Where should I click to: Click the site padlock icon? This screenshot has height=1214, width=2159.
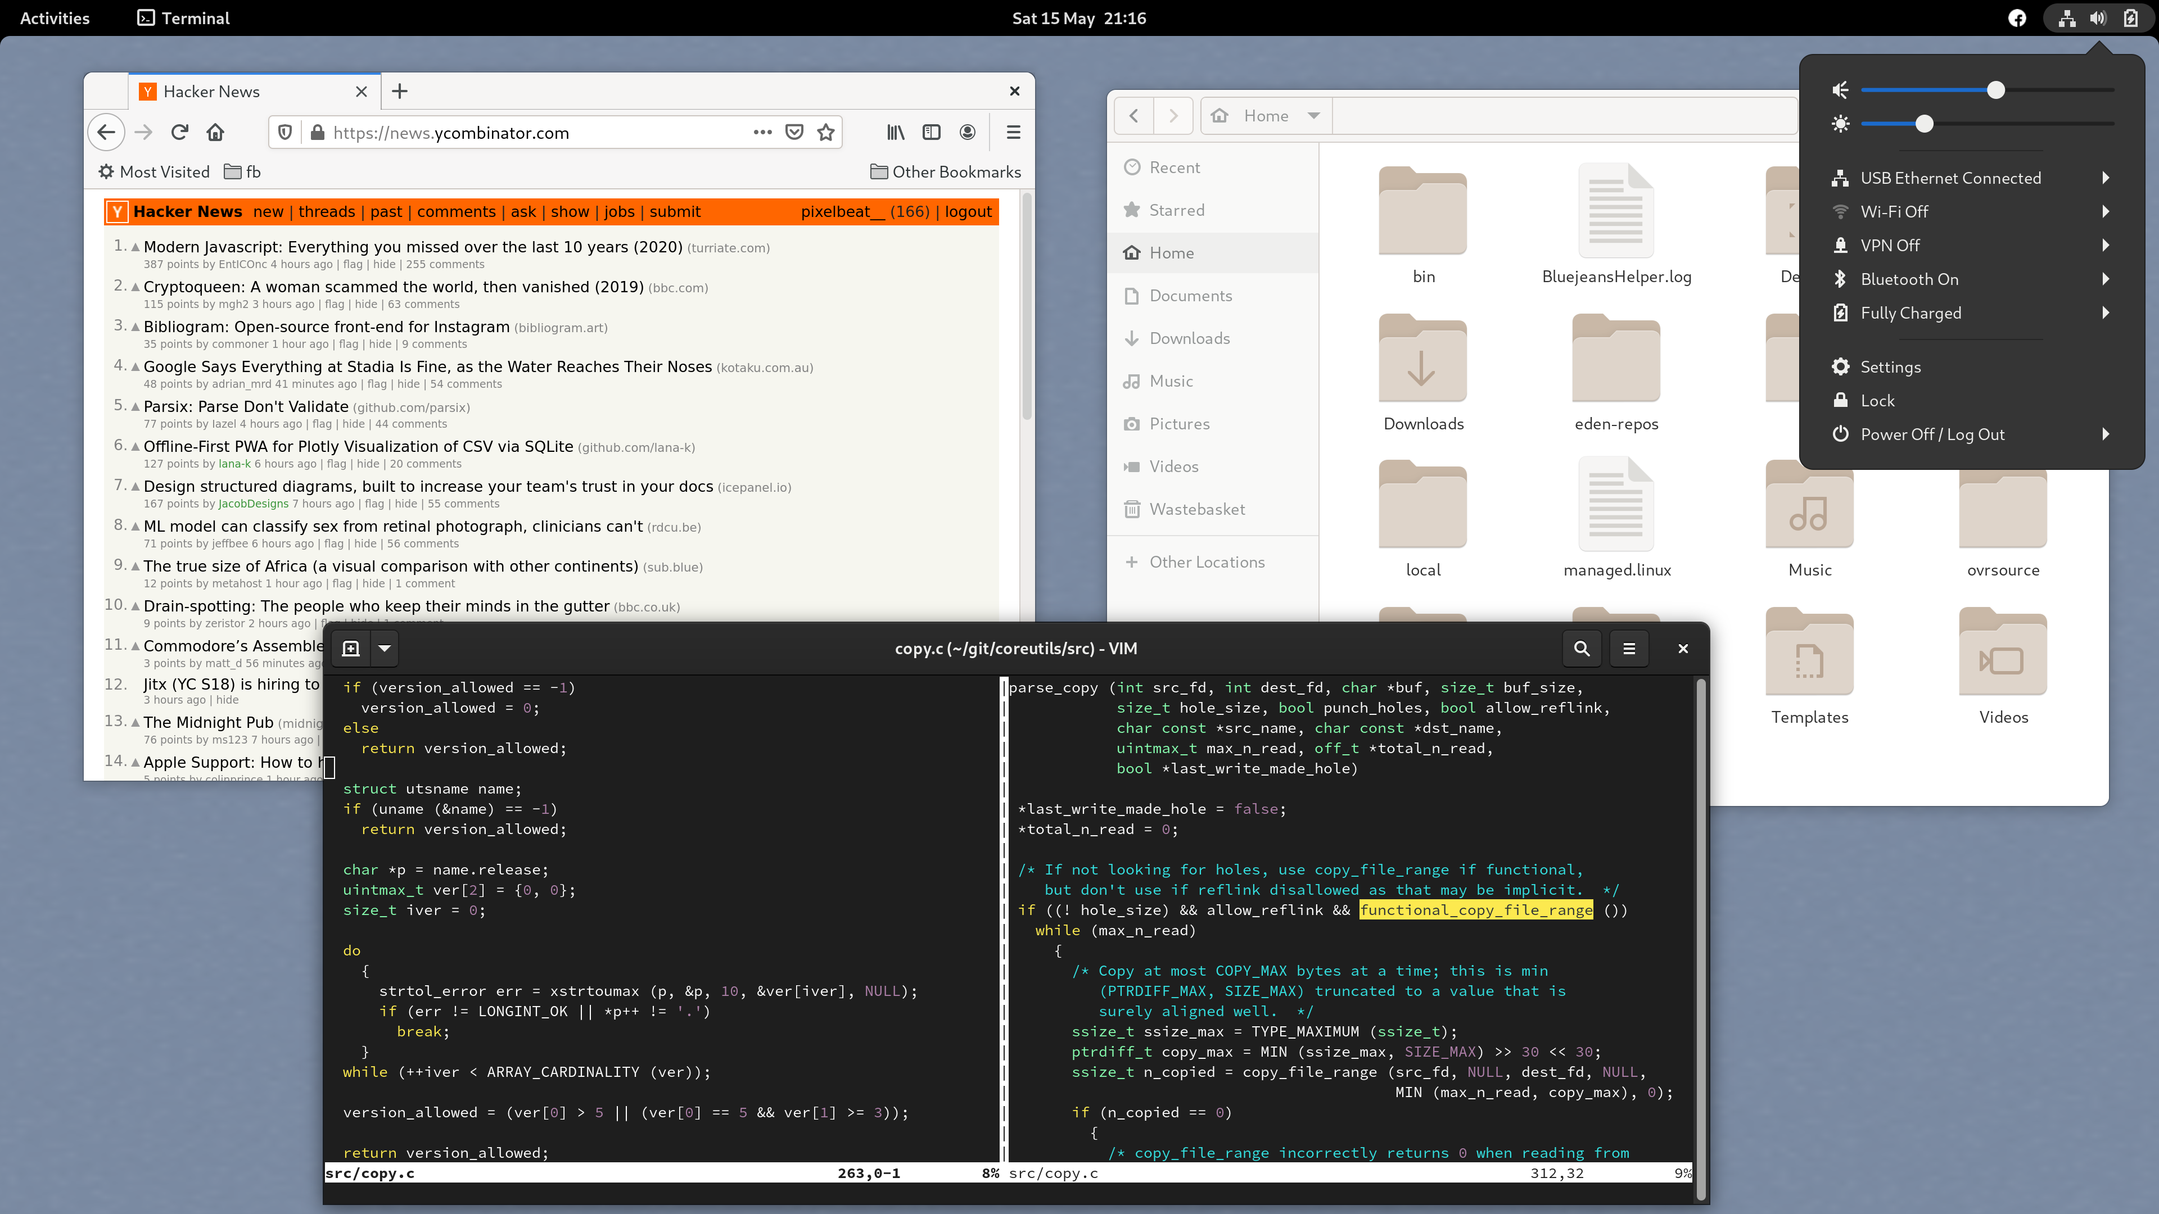pyautogui.click(x=318, y=133)
